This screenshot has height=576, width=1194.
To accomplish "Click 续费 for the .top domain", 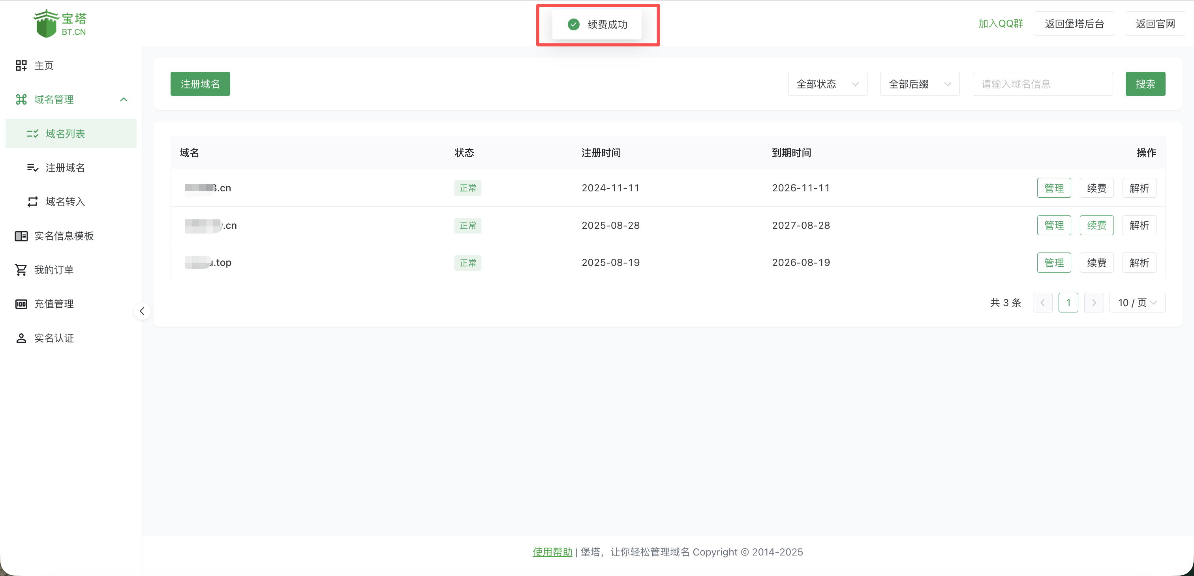I will pos(1096,262).
